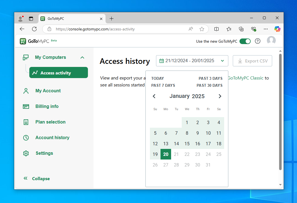Click the My Account person icon
Viewport: 297px width, 203px height.
(26, 91)
